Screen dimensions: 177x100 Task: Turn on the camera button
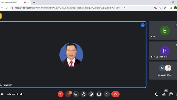(x=68, y=94)
